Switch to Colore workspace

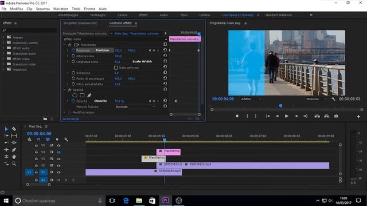point(122,15)
